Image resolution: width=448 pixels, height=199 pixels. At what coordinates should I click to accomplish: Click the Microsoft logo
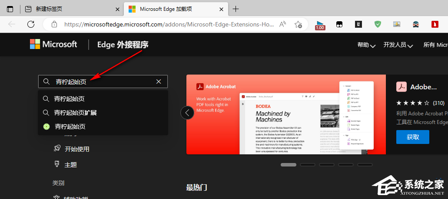click(x=53, y=44)
